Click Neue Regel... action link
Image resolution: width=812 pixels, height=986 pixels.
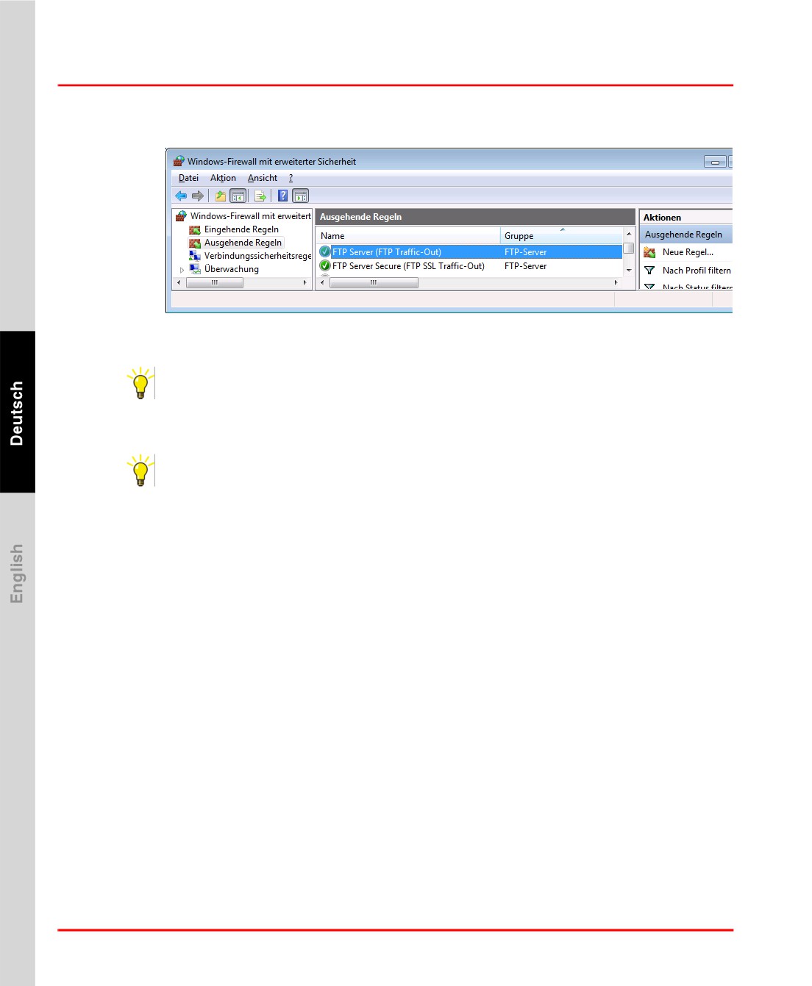click(x=688, y=252)
